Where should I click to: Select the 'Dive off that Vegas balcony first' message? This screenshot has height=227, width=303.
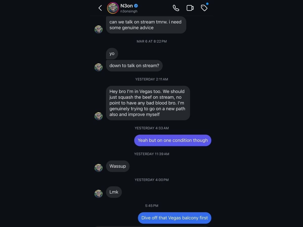(x=174, y=218)
